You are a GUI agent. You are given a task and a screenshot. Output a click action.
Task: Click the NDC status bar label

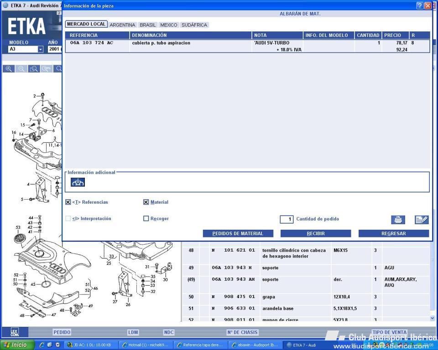(x=169, y=332)
